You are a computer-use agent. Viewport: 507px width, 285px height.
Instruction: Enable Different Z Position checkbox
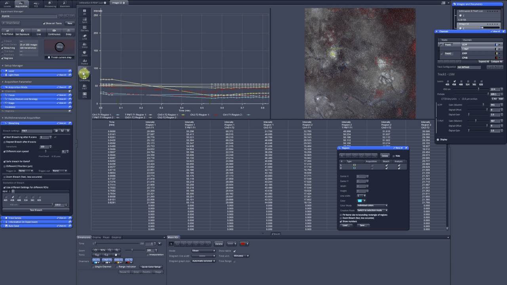point(4,166)
